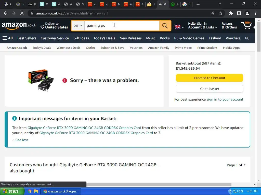The image size is (261, 195).
Task: Open New Releases in nav bar
Action: 130,38
